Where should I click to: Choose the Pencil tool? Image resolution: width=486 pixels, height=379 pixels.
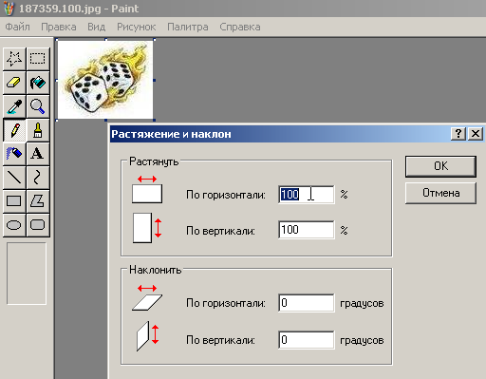[x=14, y=130]
